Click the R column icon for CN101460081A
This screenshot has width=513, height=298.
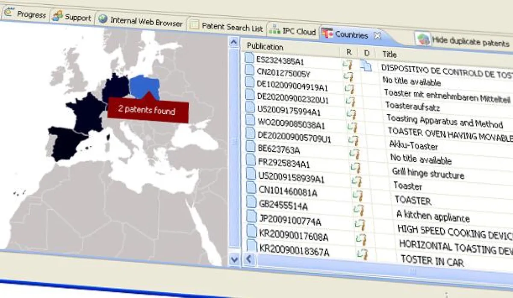(358, 195)
